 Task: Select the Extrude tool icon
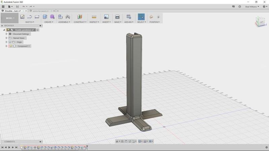(x=45, y=17)
